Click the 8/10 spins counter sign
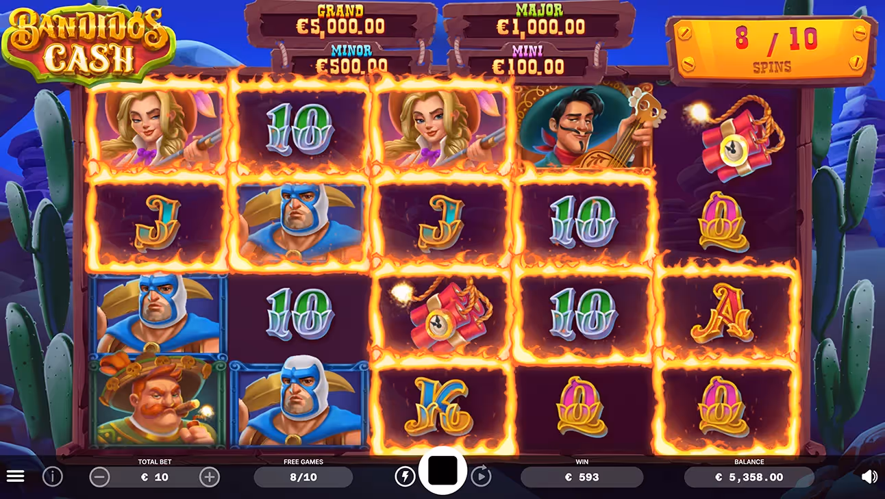The height and width of the screenshot is (499, 885). (772, 49)
